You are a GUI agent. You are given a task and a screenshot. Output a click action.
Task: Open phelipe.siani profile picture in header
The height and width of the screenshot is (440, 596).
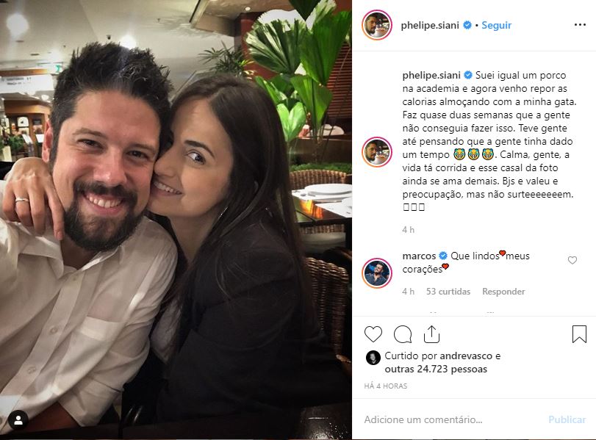click(x=377, y=25)
